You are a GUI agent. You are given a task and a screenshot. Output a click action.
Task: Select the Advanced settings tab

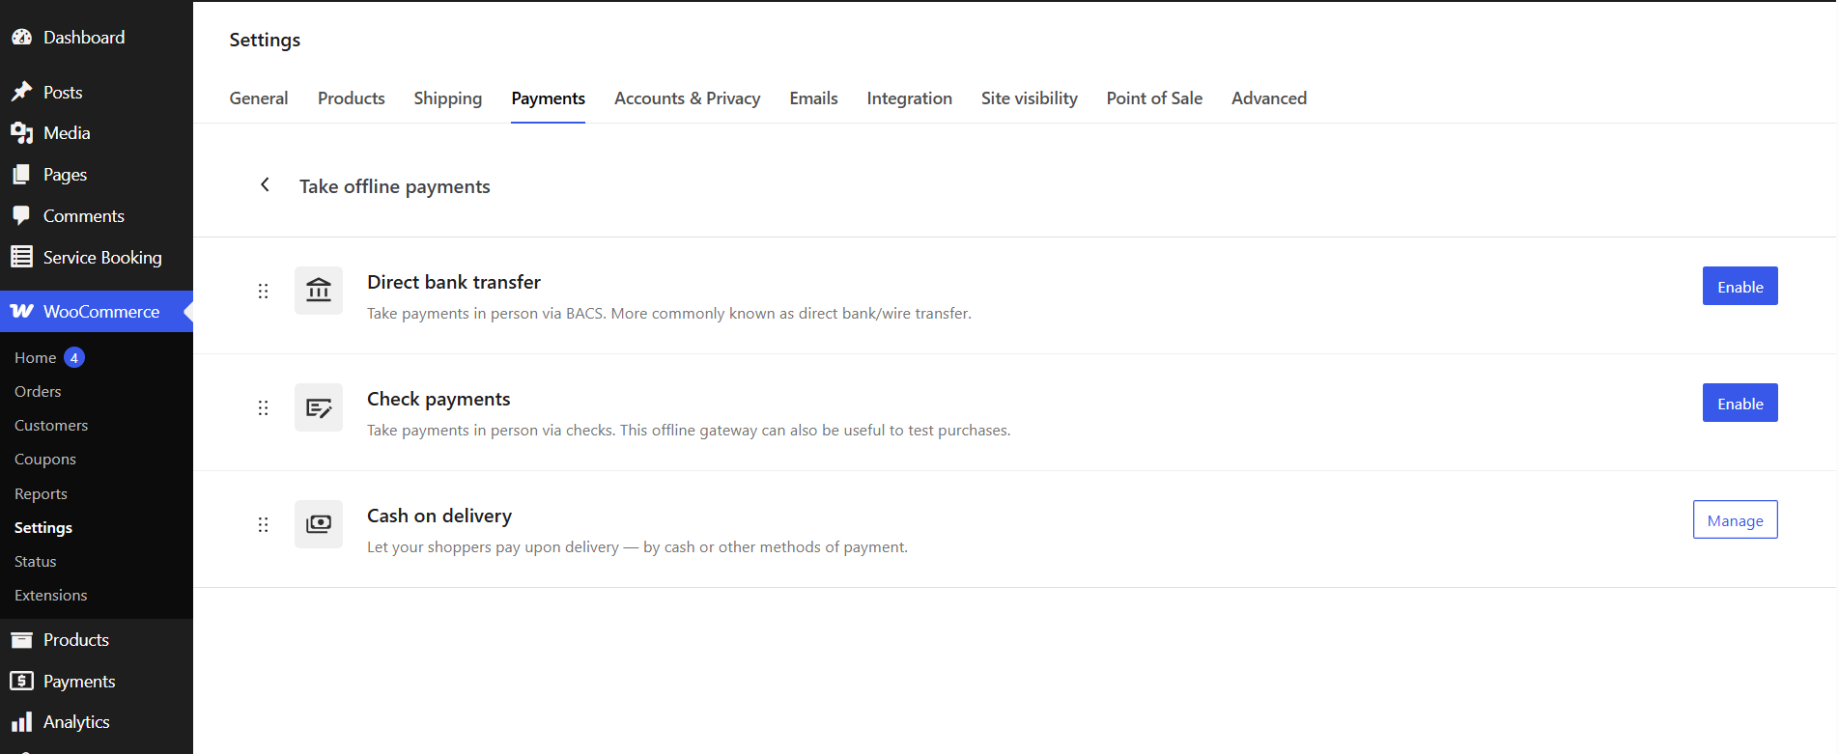(x=1268, y=98)
